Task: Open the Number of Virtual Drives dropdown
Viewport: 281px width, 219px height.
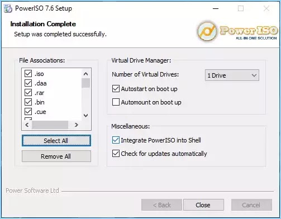Action: [x=232, y=75]
